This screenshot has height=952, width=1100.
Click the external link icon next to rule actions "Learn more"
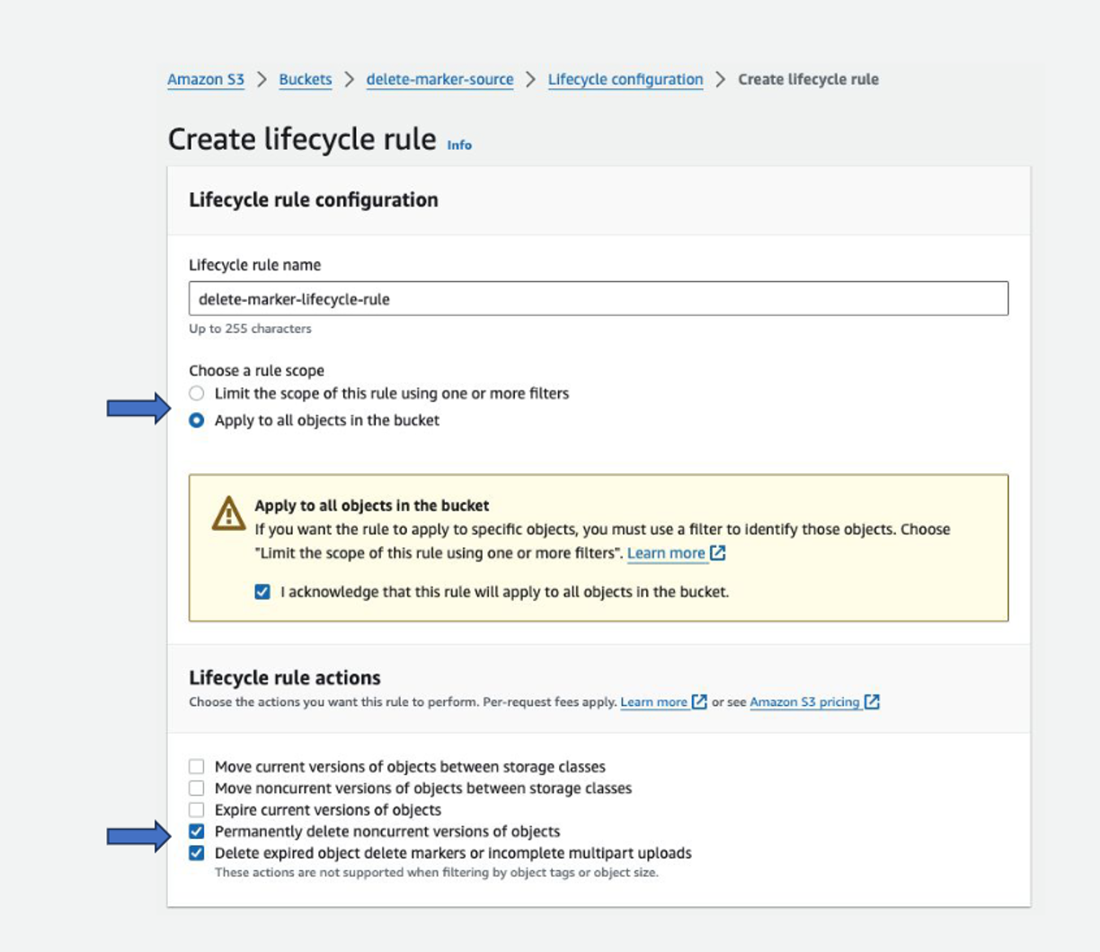[x=698, y=701]
